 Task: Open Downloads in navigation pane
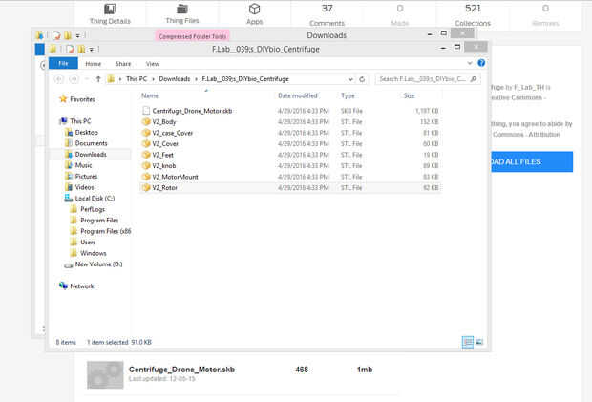click(91, 154)
